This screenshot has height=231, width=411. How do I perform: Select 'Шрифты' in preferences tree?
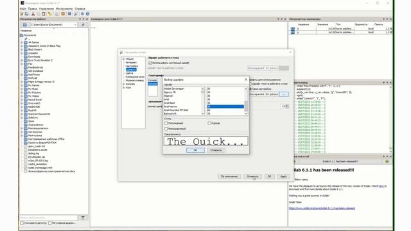coord(131,70)
